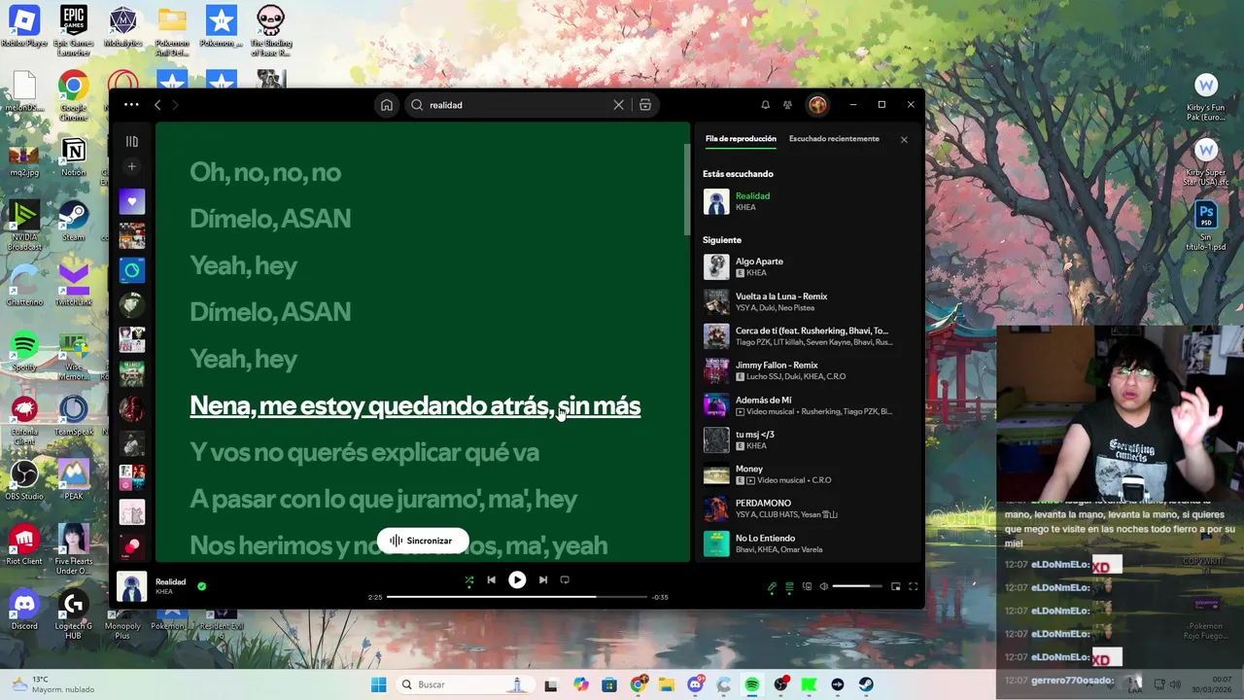The width and height of the screenshot is (1244, 700).
Task: Go back in Spotify navigation
Action: click(157, 105)
